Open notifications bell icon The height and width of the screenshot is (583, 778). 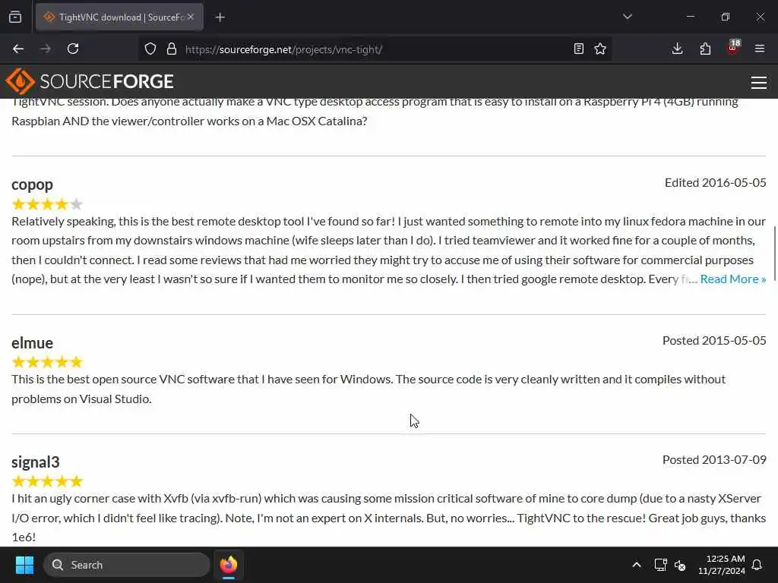[x=757, y=565]
